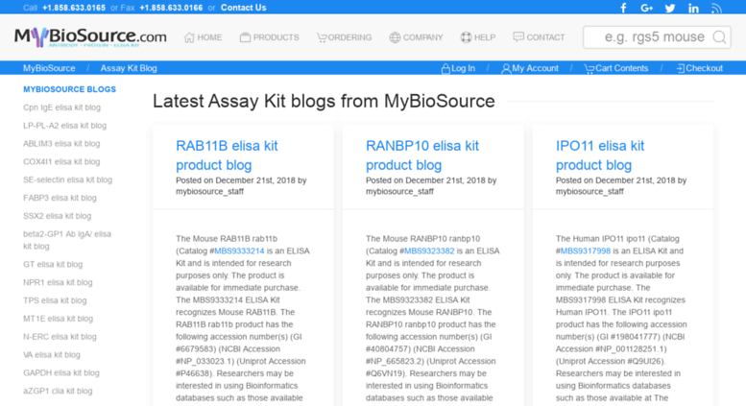746x406 pixels.
Task: Open N-ERC elisa kit blog
Action: tap(60, 337)
